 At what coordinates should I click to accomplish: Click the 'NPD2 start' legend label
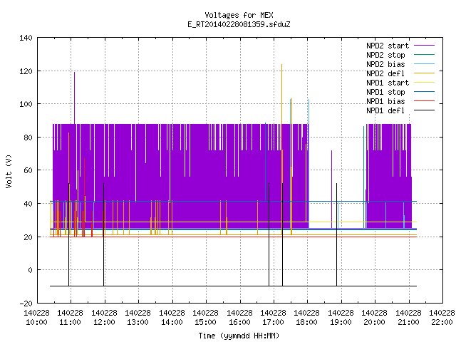point(388,46)
